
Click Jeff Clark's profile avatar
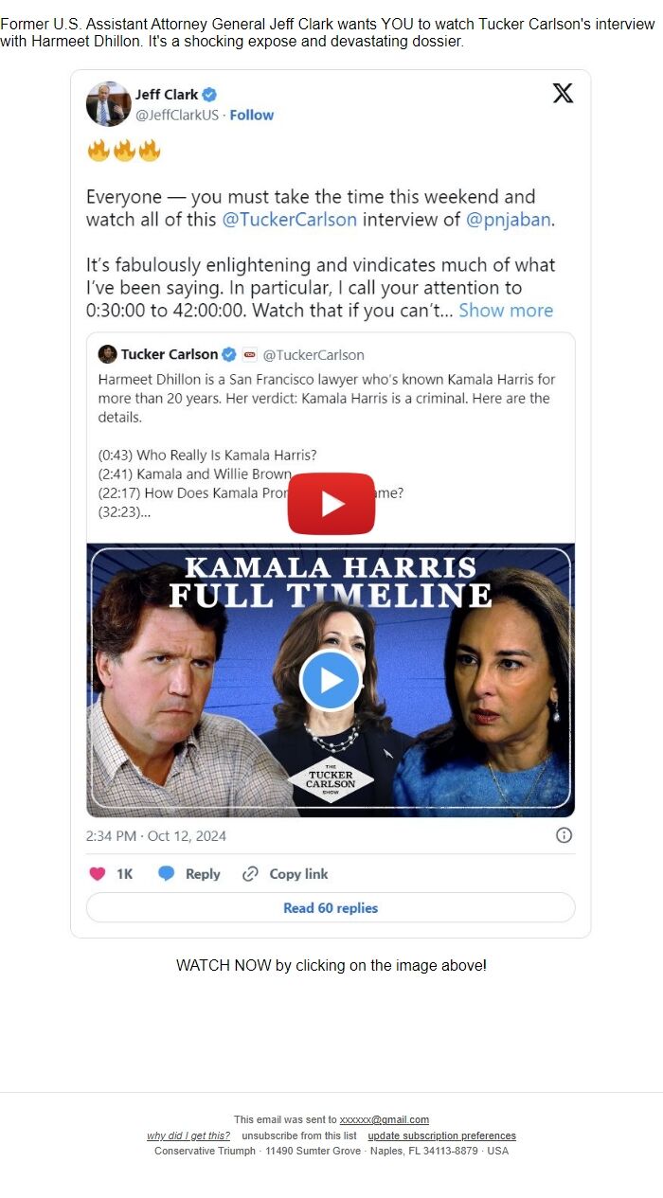pyautogui.click(x=109, y=104)
